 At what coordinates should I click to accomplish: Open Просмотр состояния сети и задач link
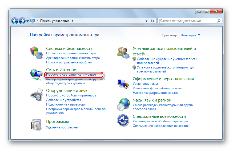click(71, 75)
